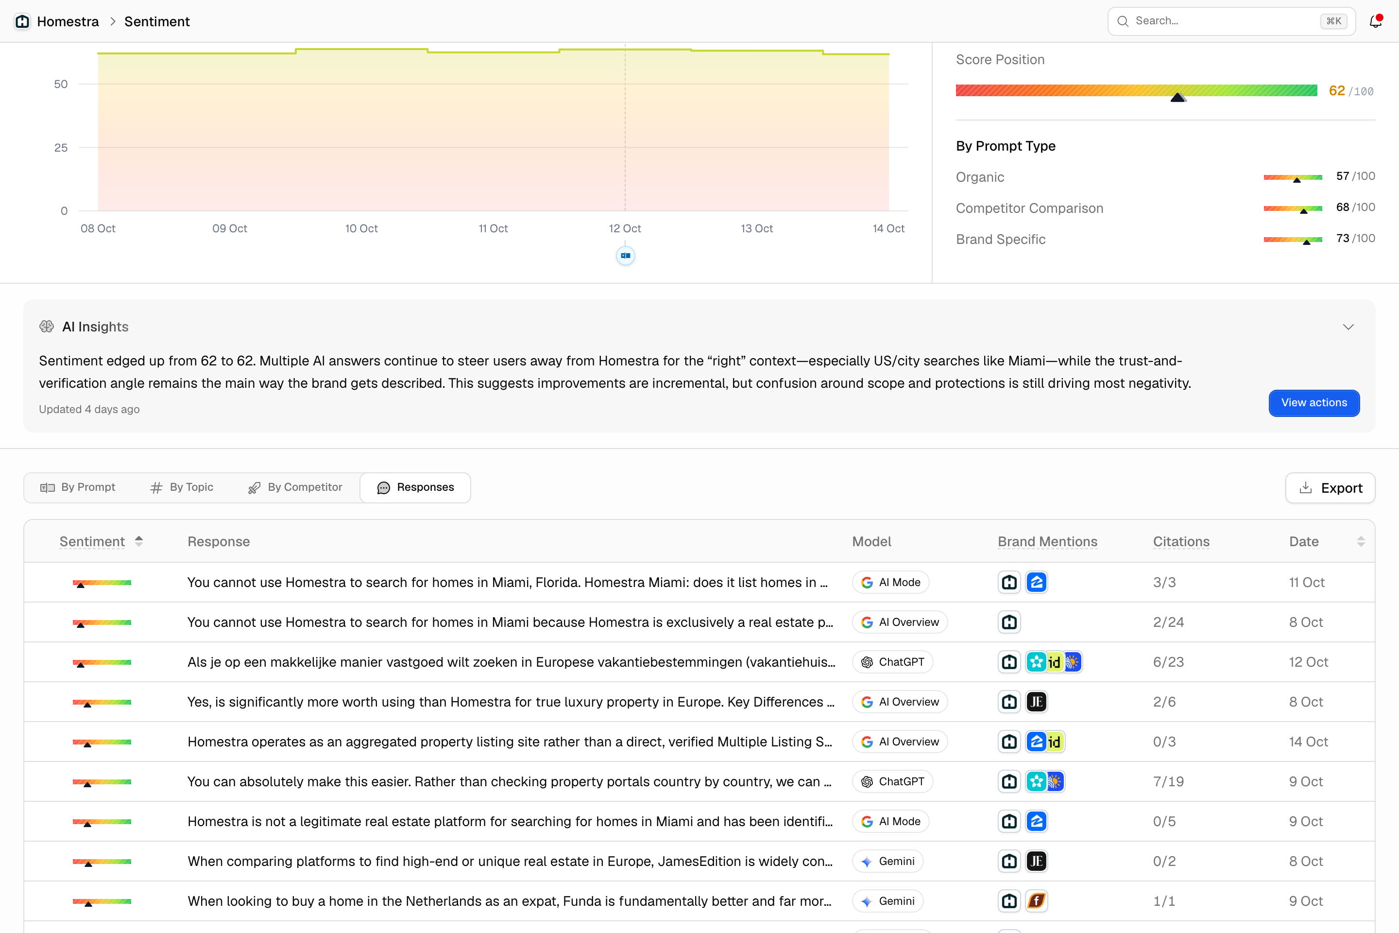This screenshot has height=933, width=1399.
Task: Click the download icon on the Export button
Action: point(1306,488)
